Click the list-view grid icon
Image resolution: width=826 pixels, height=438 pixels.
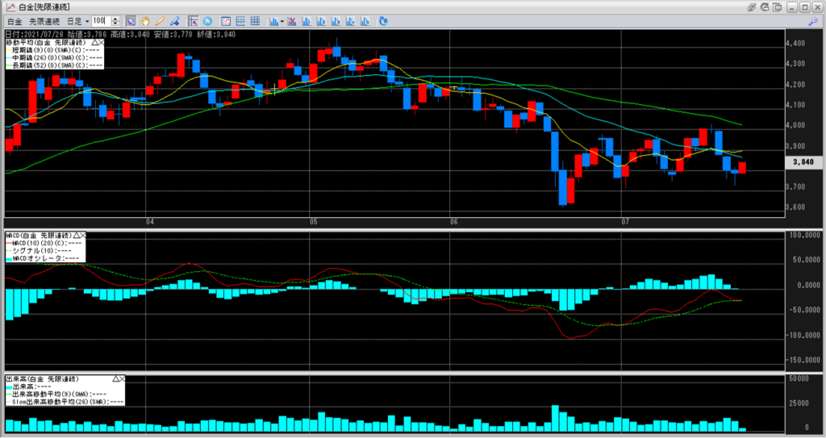click(x=240, y=22)
